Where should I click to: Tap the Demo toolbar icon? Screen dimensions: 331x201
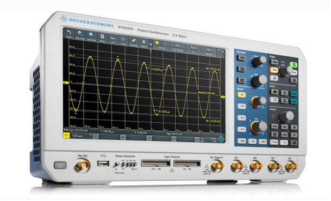pyautogui.click(x=123, y=40)
